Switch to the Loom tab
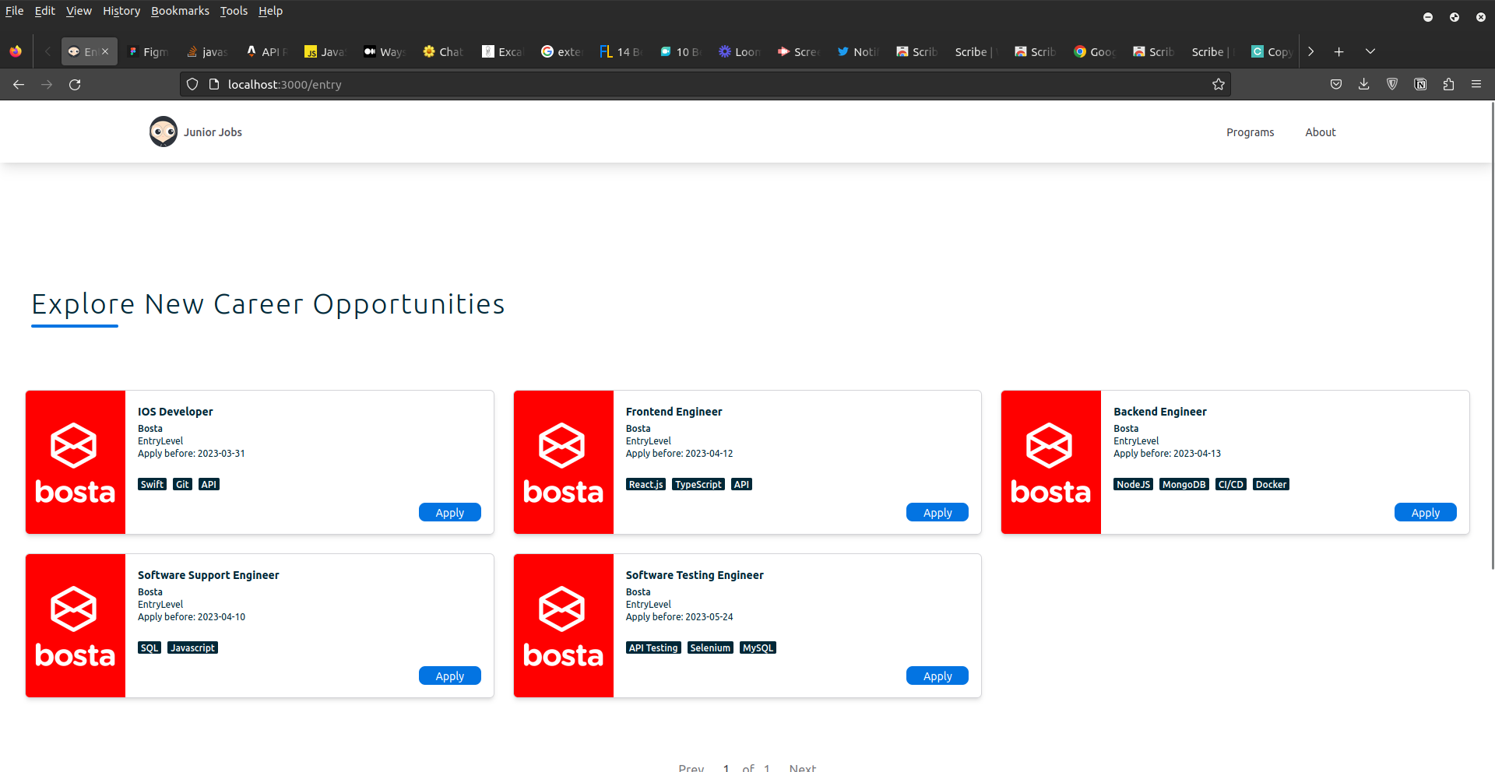This screenshot has width=1495, height=772. pyautogui.click(x=739, y=51)
